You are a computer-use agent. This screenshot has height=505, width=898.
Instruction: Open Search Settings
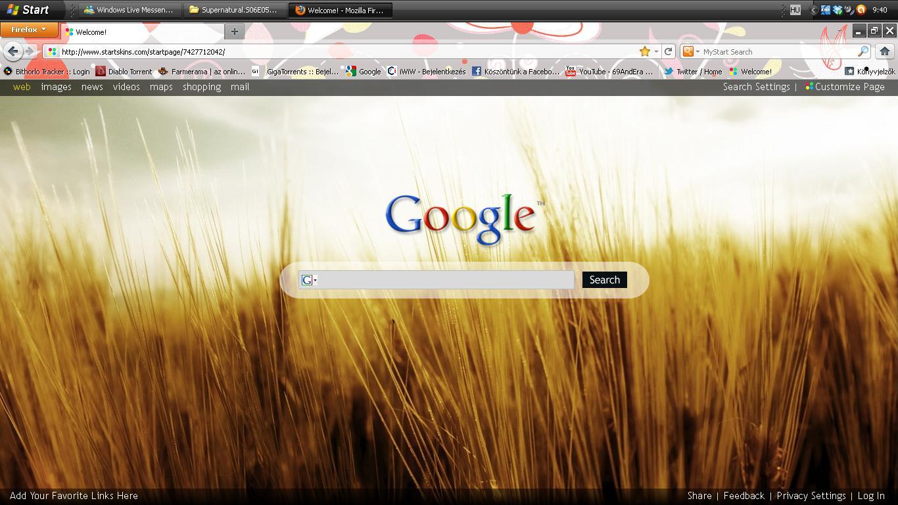pyautogui.click(x=756, y=87)
